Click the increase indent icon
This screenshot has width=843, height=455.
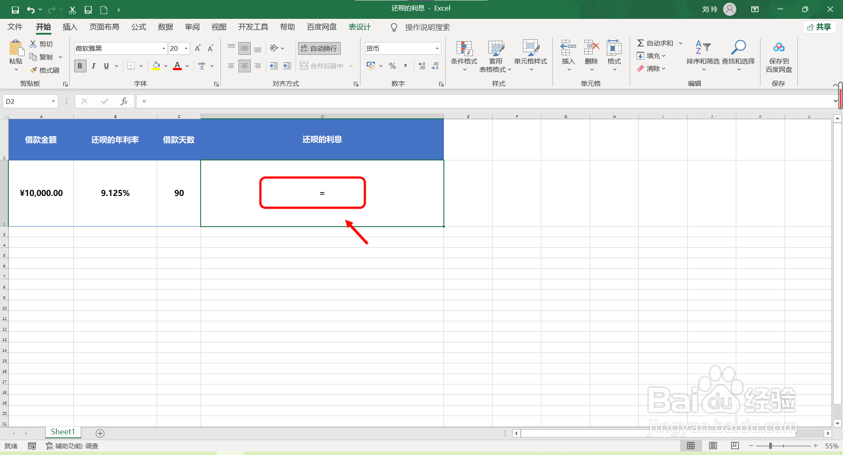[287, 66]
